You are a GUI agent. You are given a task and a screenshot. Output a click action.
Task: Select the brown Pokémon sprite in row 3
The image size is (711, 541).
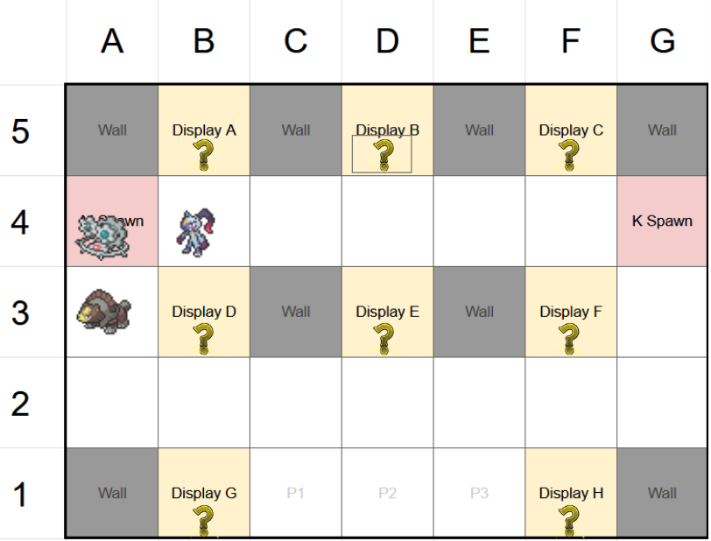click(x=103, y=312)
